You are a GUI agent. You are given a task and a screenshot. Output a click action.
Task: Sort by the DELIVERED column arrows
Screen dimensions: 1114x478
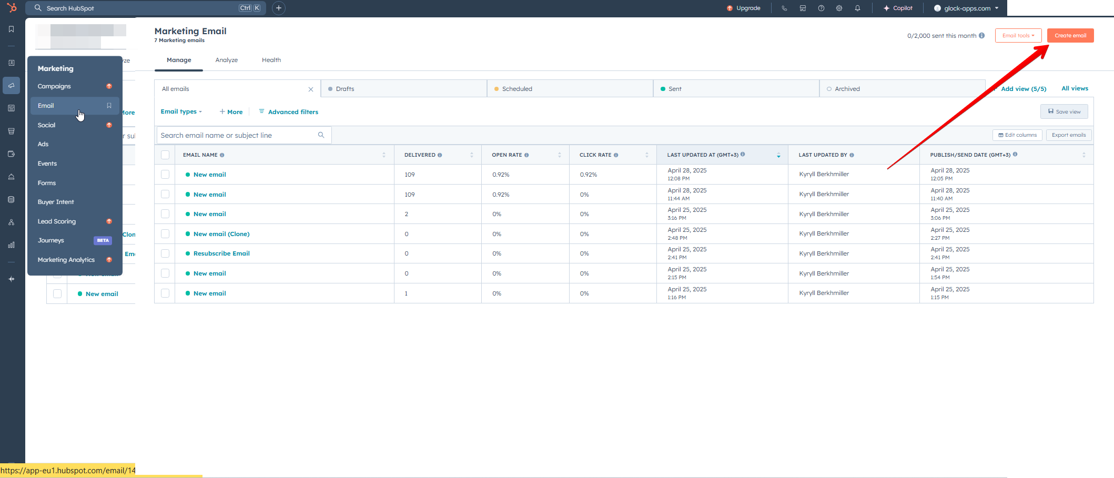[472, 155]
